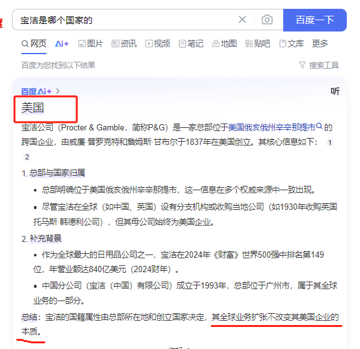Open the 图片 results tab
Image resolution: width=360 pixels, height=349 pixels.
click(x=91, y=43)
